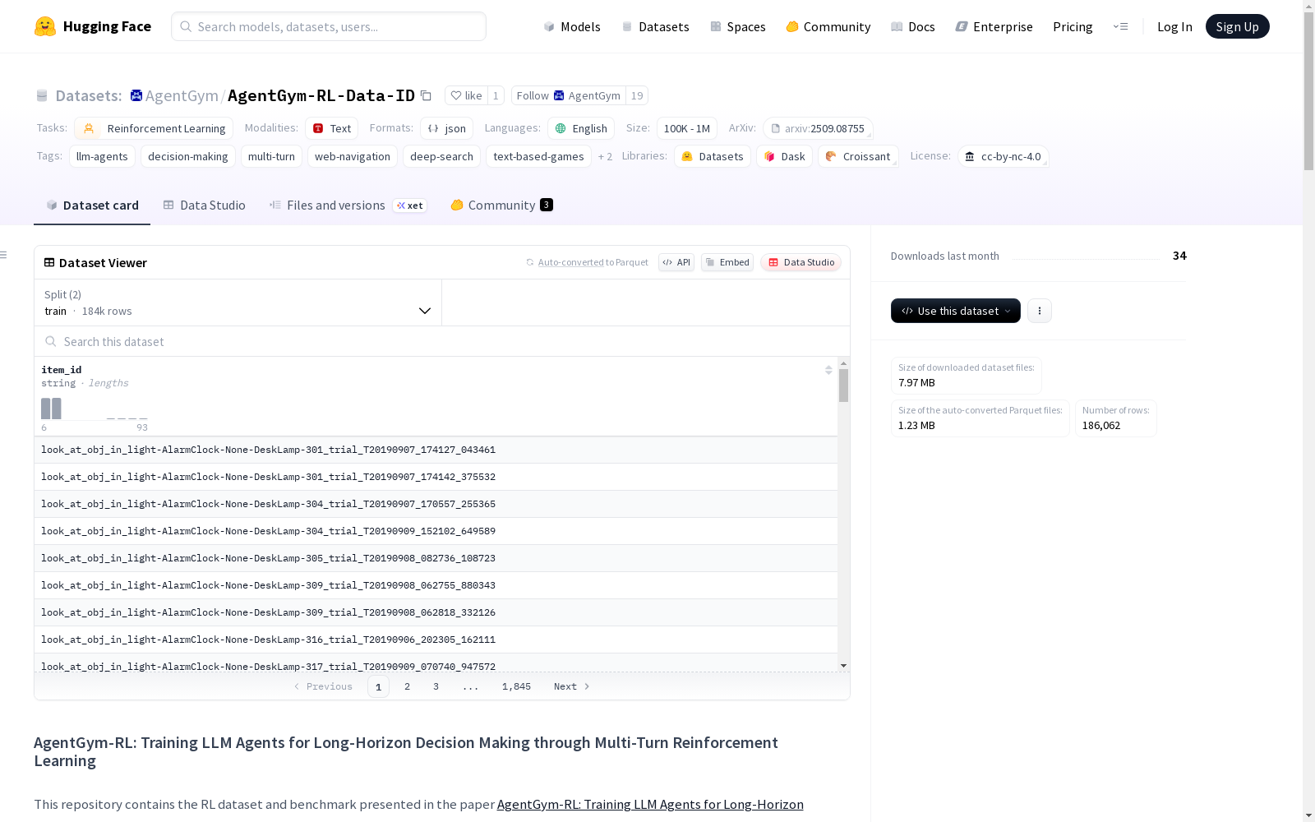The width and height of the screenshot is (1315, 822).
Task: Select the web-navigation tag
Action: tap(353, 156)
